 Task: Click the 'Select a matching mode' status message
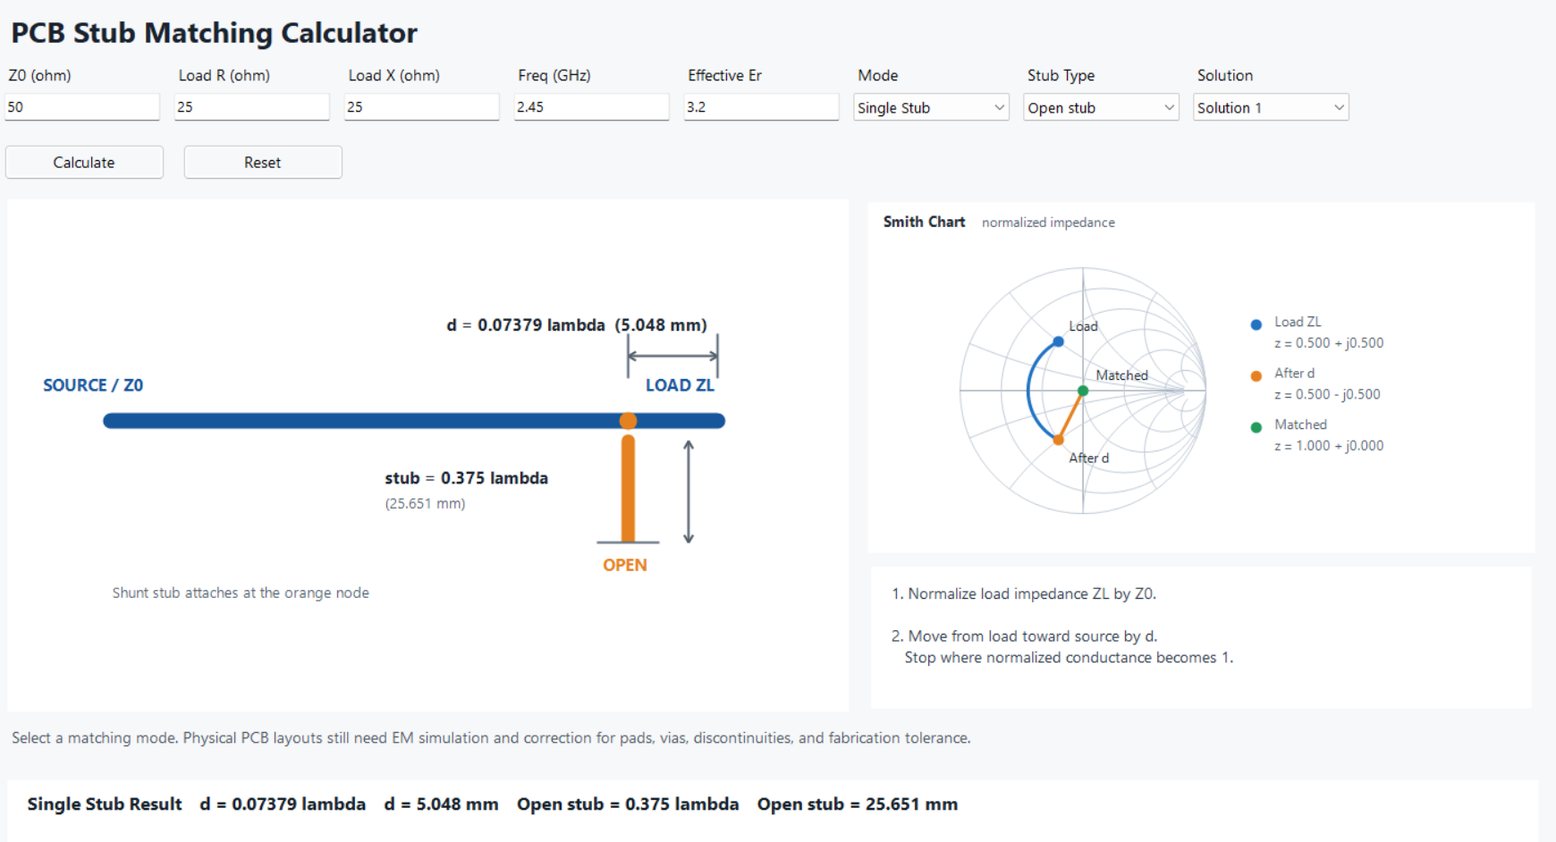tap(491, 738)
